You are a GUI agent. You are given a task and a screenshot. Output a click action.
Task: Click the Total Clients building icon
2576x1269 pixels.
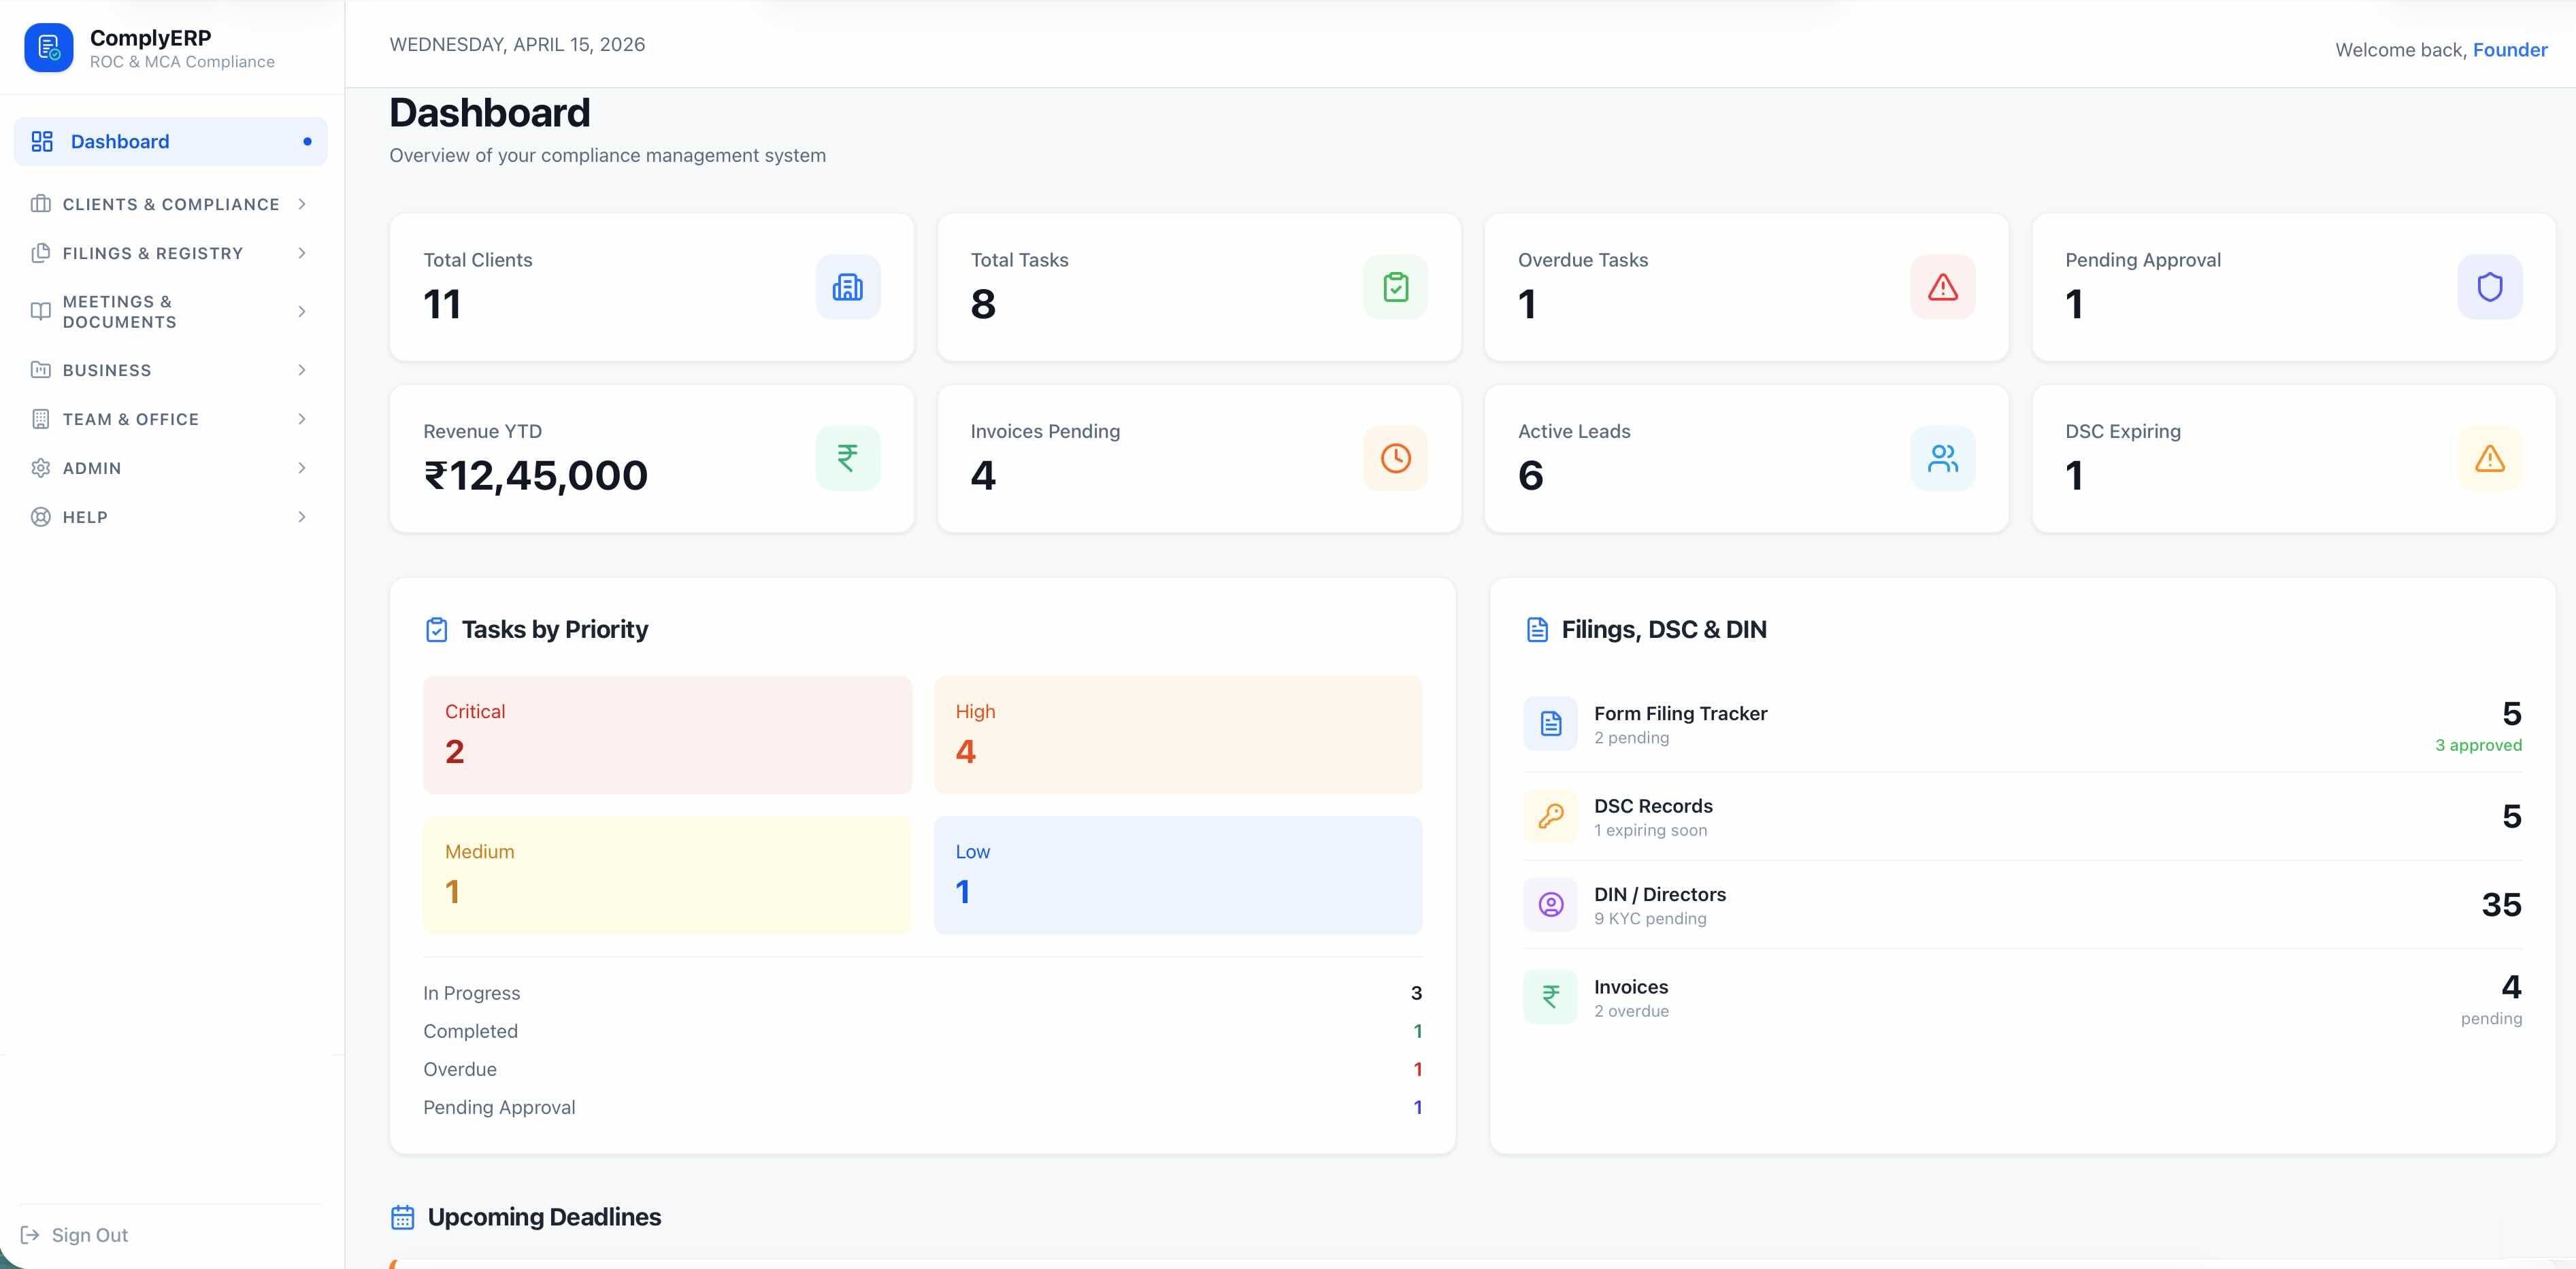pos(847,287)
